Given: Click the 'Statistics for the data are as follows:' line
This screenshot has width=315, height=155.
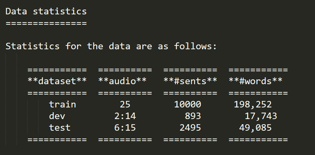Looking at the screenshot, I should (x=111, y=46).
